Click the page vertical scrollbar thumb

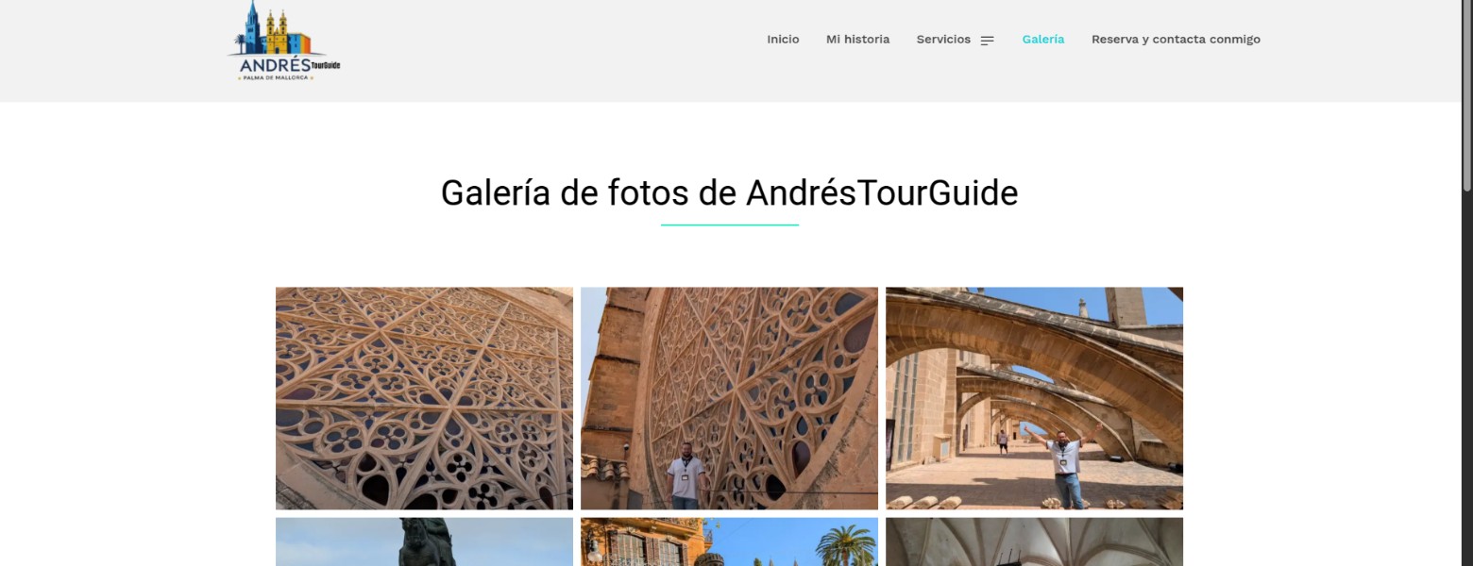1466,94
